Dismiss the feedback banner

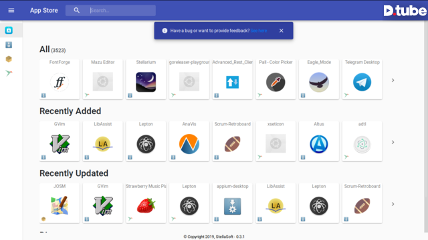pos(281,31)
